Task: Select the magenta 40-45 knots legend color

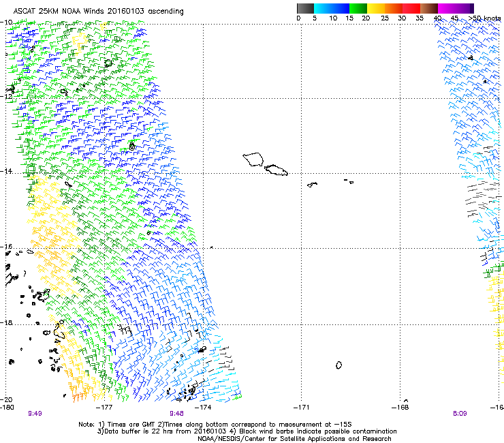Action: (447, 8)
